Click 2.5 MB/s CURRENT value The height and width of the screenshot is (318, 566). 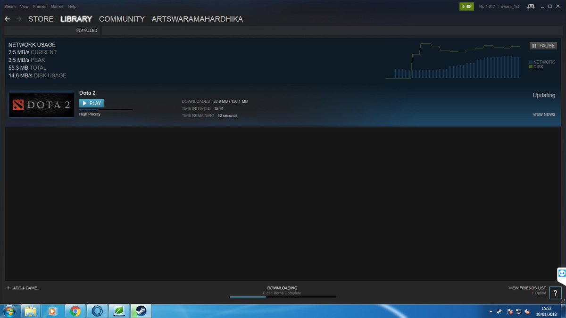(33, 52)
